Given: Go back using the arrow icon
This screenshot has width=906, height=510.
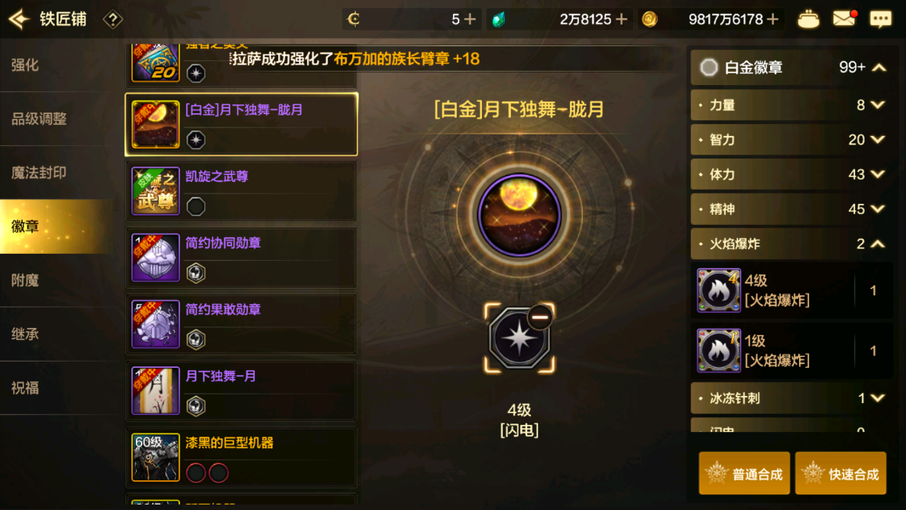Looking at the screenshot, I should point(19,19).
